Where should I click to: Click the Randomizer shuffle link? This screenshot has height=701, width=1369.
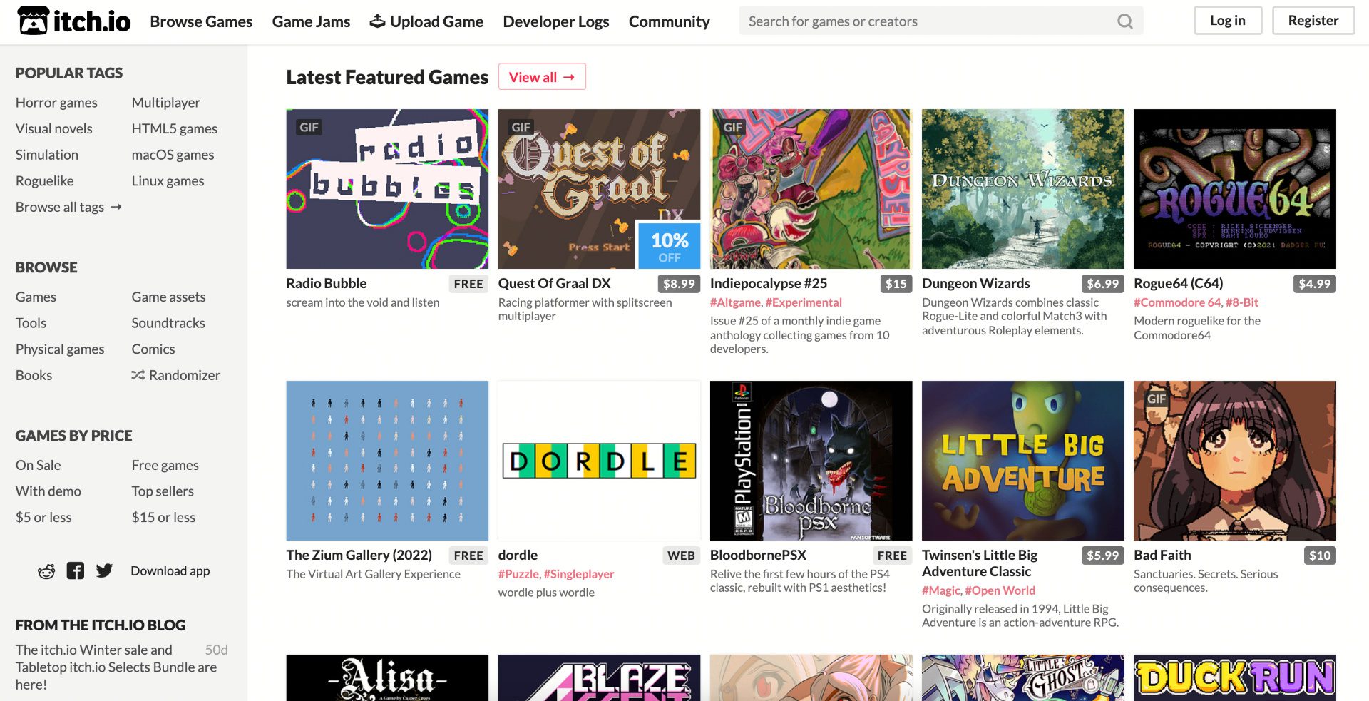[x=176, y=375]
